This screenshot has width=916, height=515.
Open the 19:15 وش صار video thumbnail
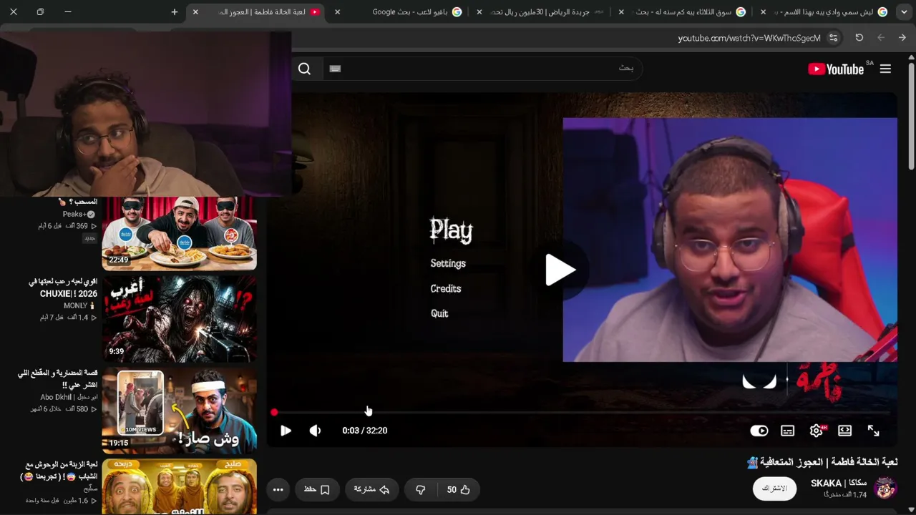pyautogui.click(x=180, y=411)
